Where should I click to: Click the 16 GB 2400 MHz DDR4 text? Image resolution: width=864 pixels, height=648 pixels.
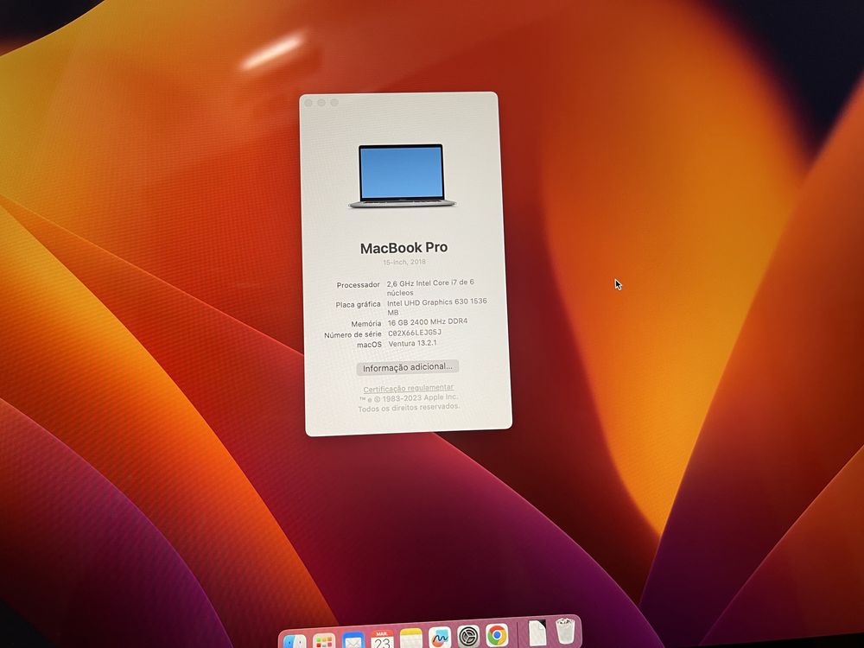click(x=428, y=321)
